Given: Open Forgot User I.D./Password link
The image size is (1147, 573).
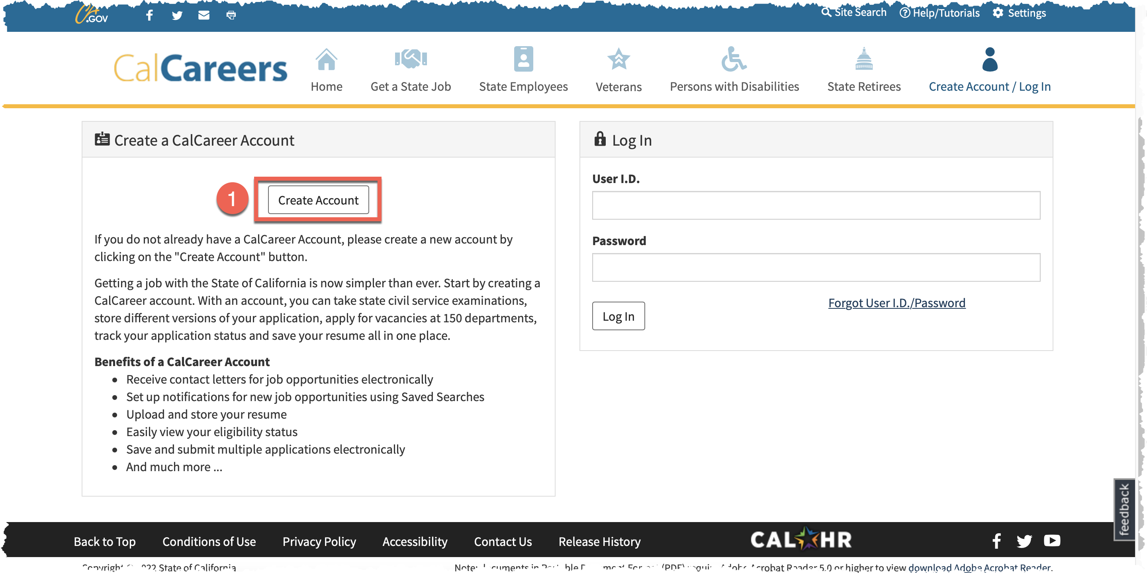Looking at the screenshot, I should [896, 303].
